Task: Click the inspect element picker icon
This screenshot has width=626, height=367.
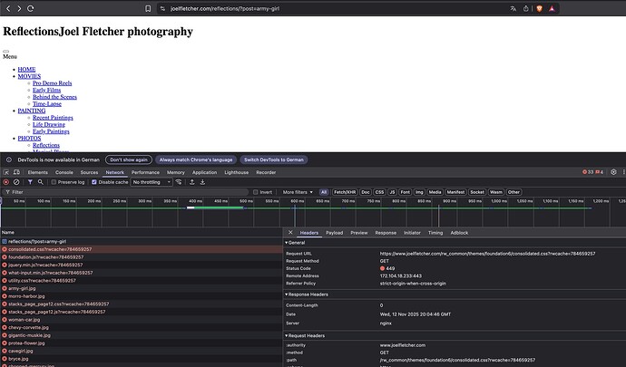Action: (x=6, y=171)
